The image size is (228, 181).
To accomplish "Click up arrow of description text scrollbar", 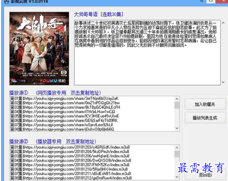I will coord(223,23).
